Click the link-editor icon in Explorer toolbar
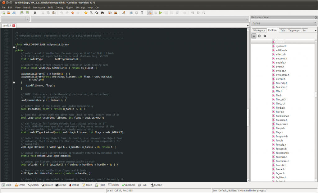The image size is (318, 193). (254, 36)
